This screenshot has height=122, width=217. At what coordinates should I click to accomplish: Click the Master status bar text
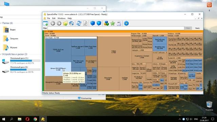coord(51,93)
